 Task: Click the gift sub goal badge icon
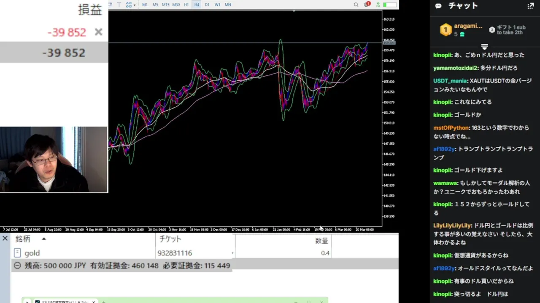[x=492, y=30]
